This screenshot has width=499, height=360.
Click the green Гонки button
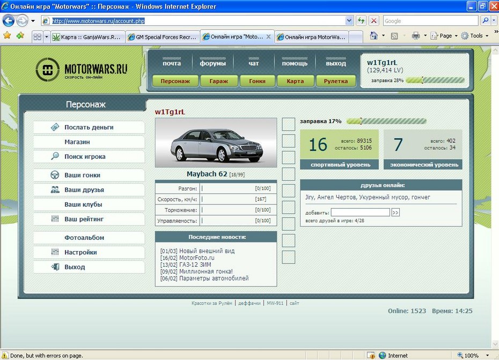[x=258, y=81]
